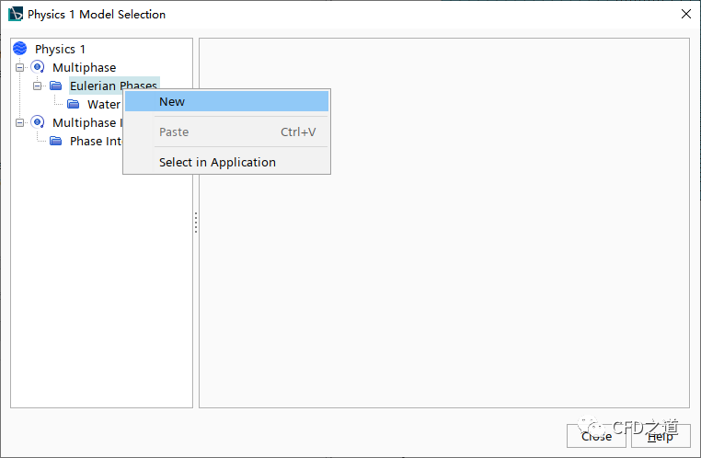Close the Model Selection dialog window
Screen dimensions: 701x458
pos(686,14)
